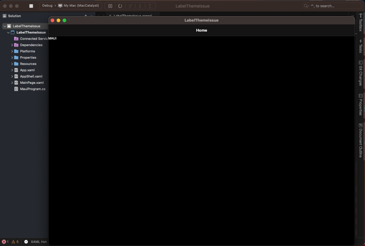Click the errors indicator in the status bar
365x246 pixels.
point(5,242)
